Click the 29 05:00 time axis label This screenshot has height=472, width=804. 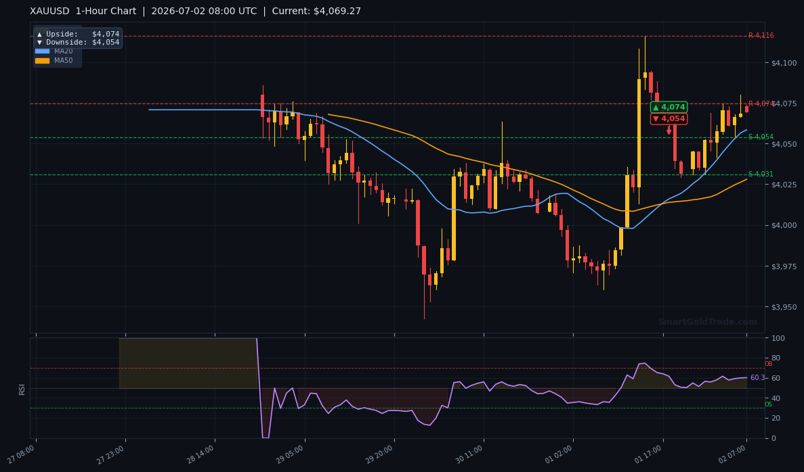point(290,454)
